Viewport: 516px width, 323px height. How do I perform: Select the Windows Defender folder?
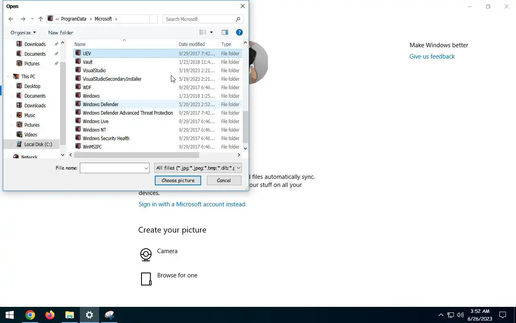pyautogui.click(x=100, y=104)
